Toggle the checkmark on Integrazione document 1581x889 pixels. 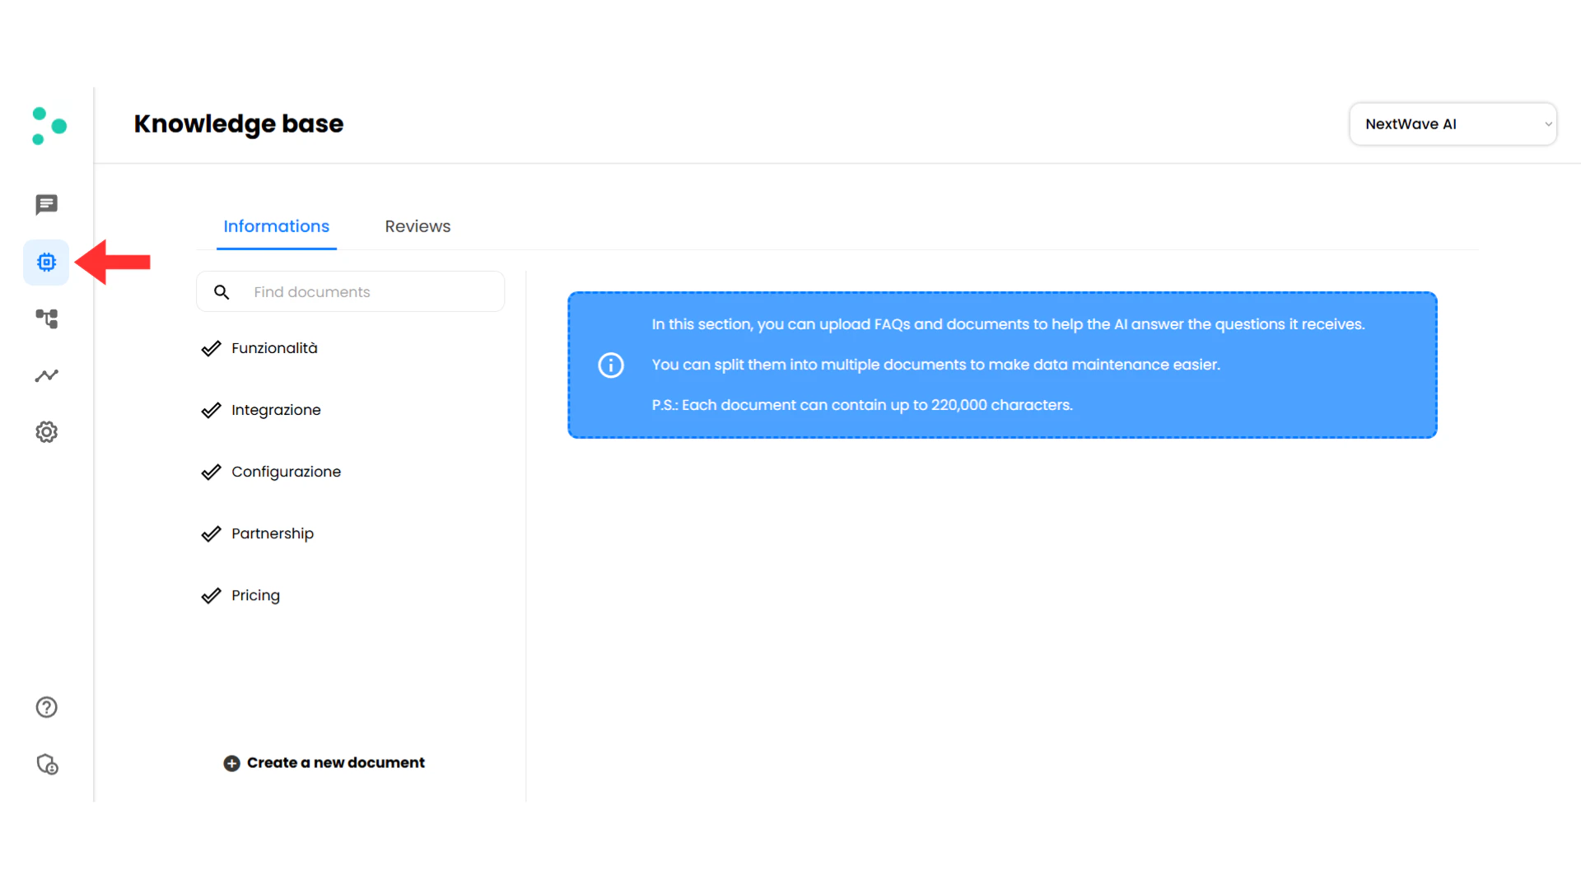(x=212, y=409)
